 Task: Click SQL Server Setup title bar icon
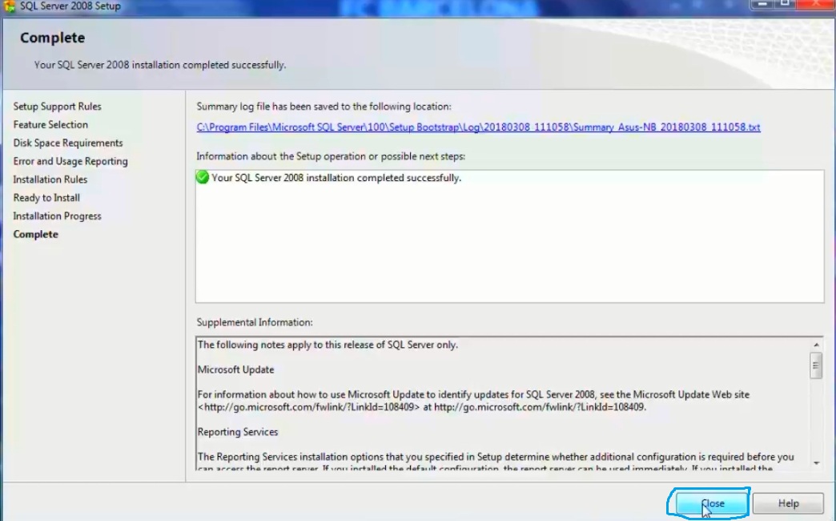coord(9,6)
